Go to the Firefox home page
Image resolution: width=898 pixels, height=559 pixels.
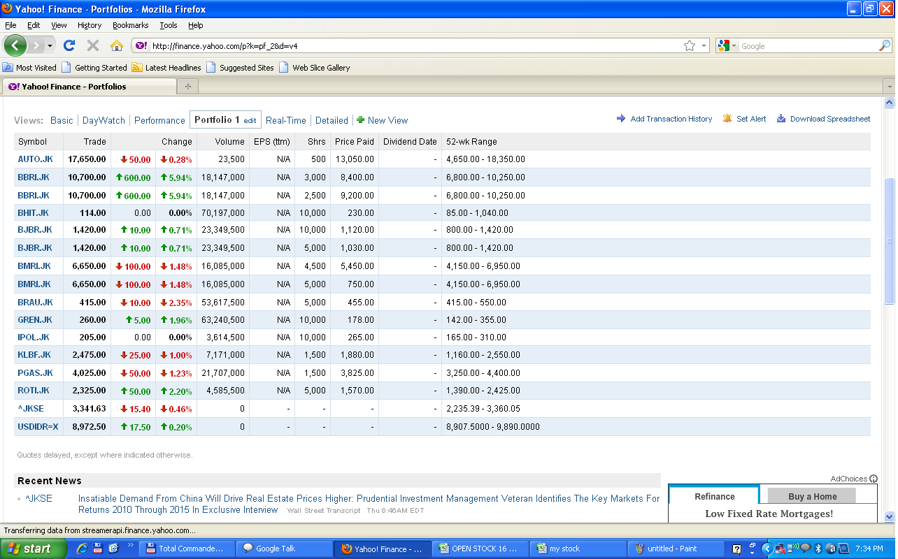(117, 45)
